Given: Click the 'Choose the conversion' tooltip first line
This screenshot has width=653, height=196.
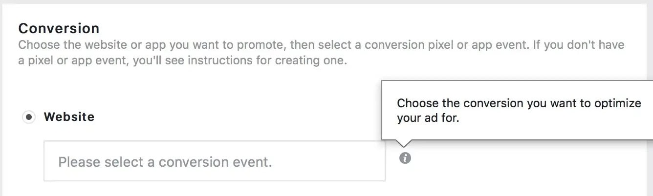Looking at the screenshot, I should [x=519, y=103].
